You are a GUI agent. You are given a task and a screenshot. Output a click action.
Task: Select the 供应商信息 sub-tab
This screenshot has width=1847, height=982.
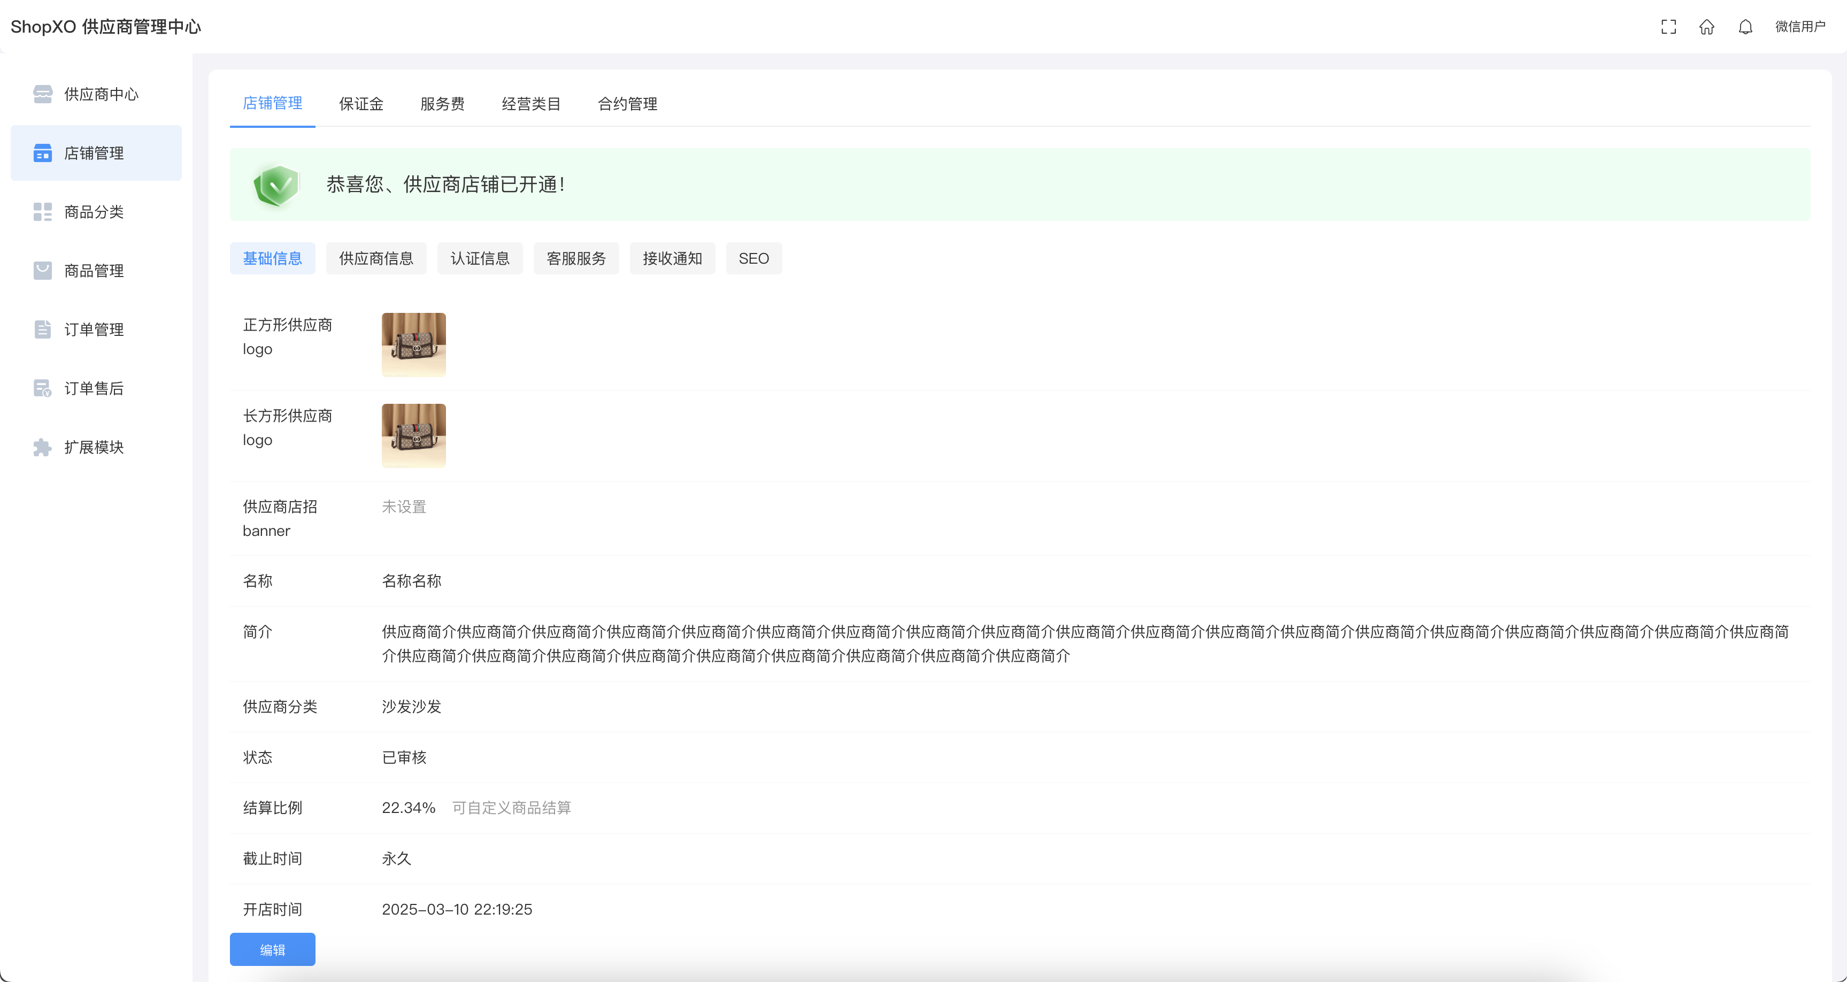[376, 258]
